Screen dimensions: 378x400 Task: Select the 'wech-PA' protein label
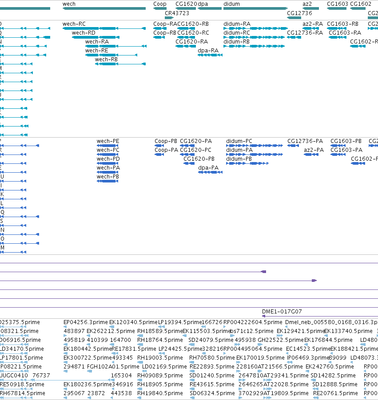[108, 168]
